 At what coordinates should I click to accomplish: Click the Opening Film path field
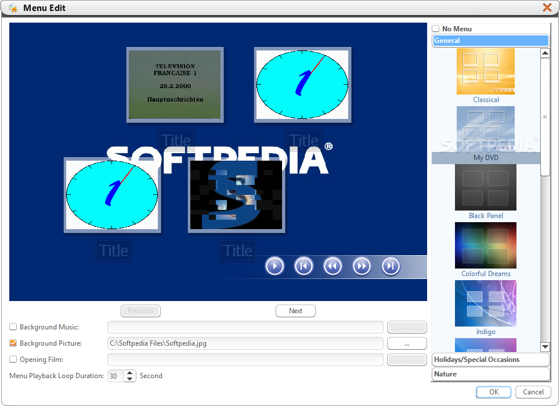pyautogui.click(x=245, y=360)
